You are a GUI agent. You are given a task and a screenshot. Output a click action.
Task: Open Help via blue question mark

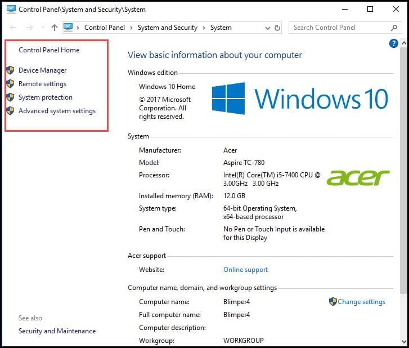click(x=393, y=43)
